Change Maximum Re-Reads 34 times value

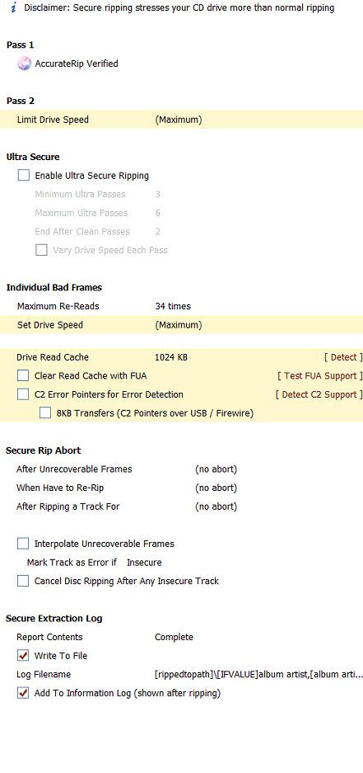tap(173, 306)
